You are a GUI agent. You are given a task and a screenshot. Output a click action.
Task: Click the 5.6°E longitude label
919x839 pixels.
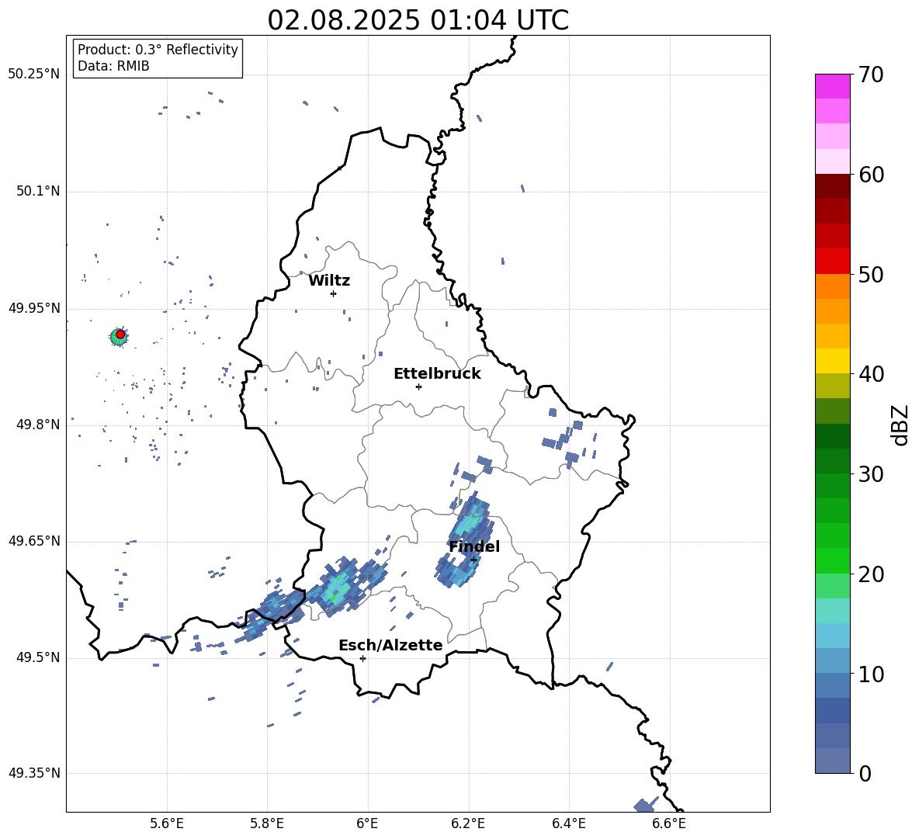click(x=167, y=823)
